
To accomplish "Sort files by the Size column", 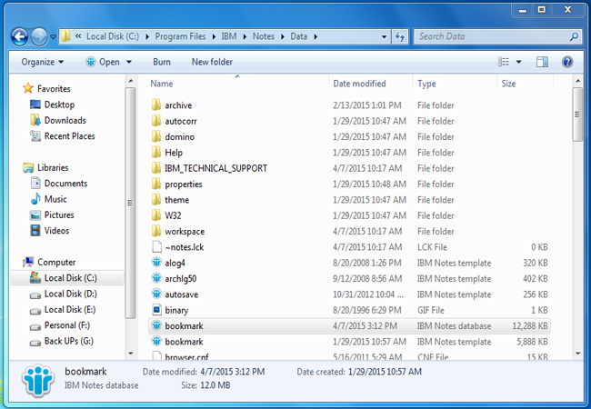I will click(508, 84).
